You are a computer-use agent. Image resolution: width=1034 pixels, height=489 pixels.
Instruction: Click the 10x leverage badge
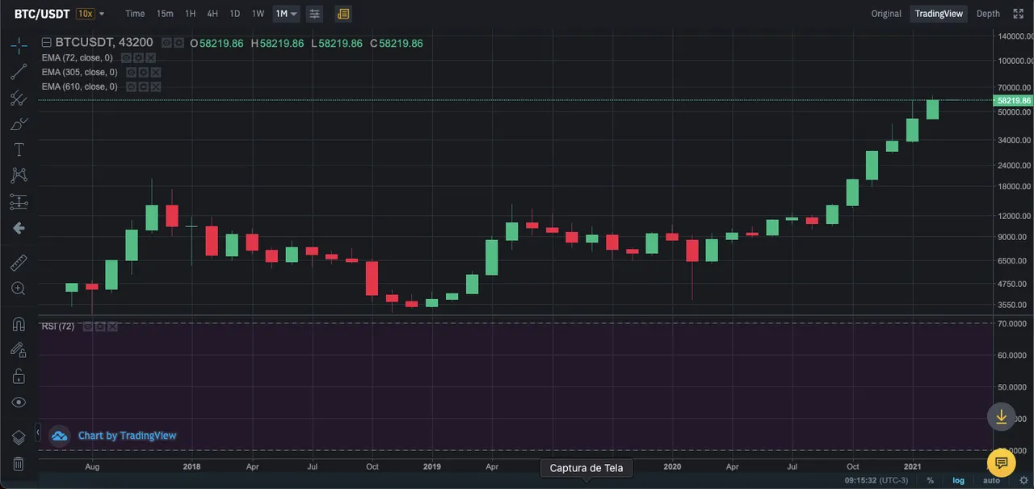tap(84, 14)
